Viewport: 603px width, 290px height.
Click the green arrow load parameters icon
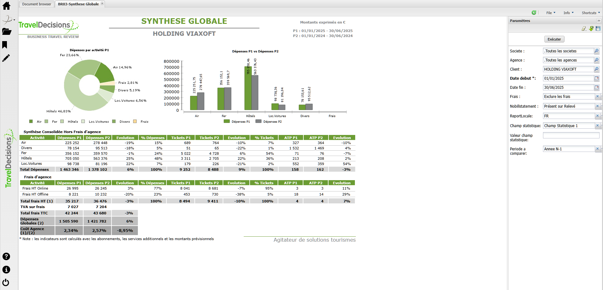pos(591,29)
